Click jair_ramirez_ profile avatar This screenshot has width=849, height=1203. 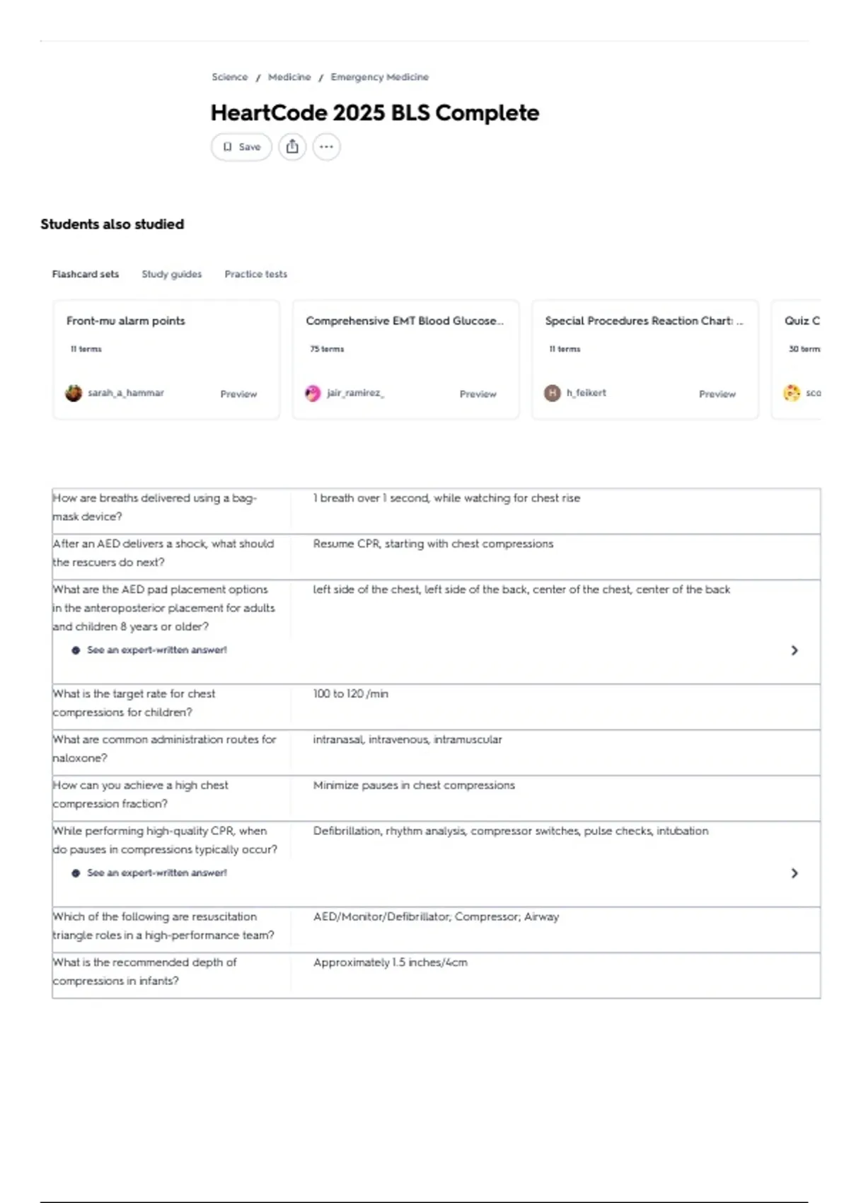pyautogui.click(x=313, y=393)
